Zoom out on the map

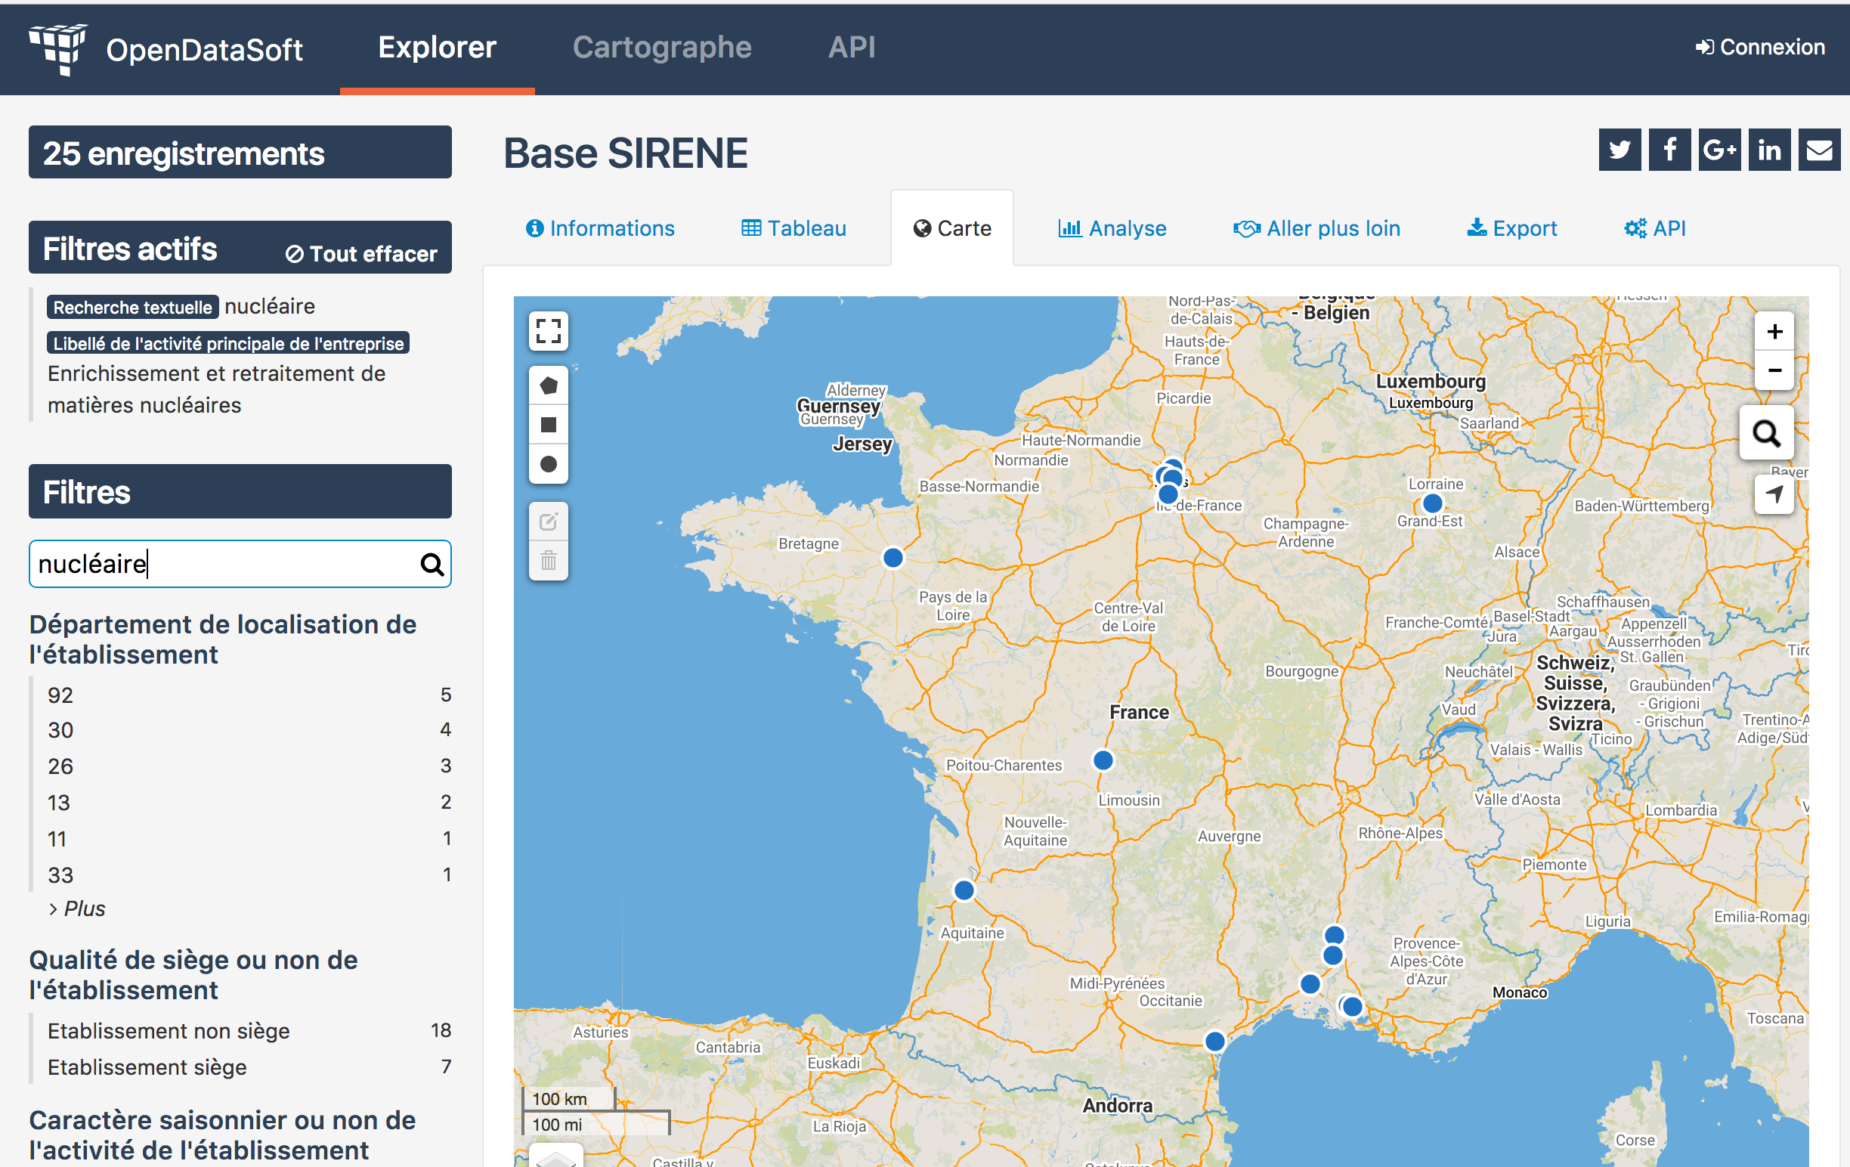1774,370
